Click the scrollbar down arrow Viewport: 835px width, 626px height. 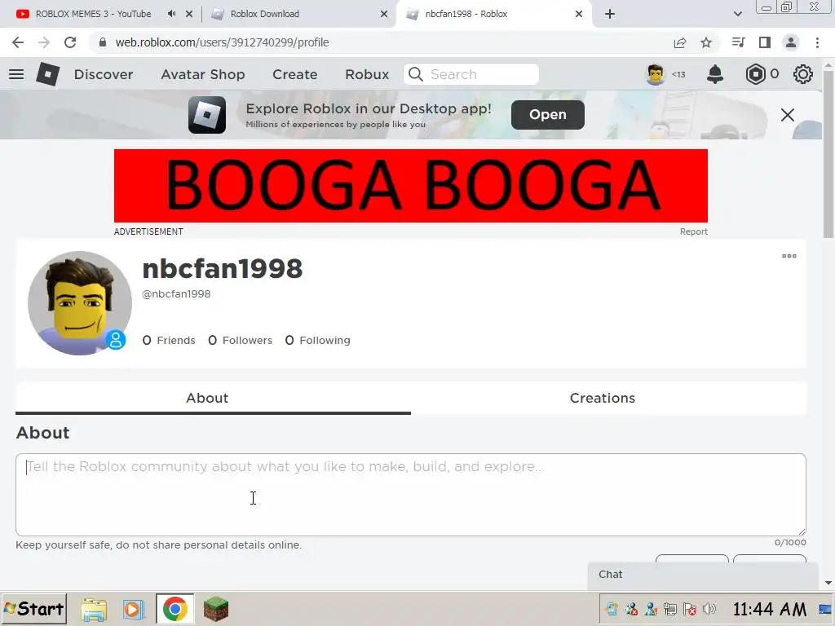pyautogui.click(x=828, y=584)
